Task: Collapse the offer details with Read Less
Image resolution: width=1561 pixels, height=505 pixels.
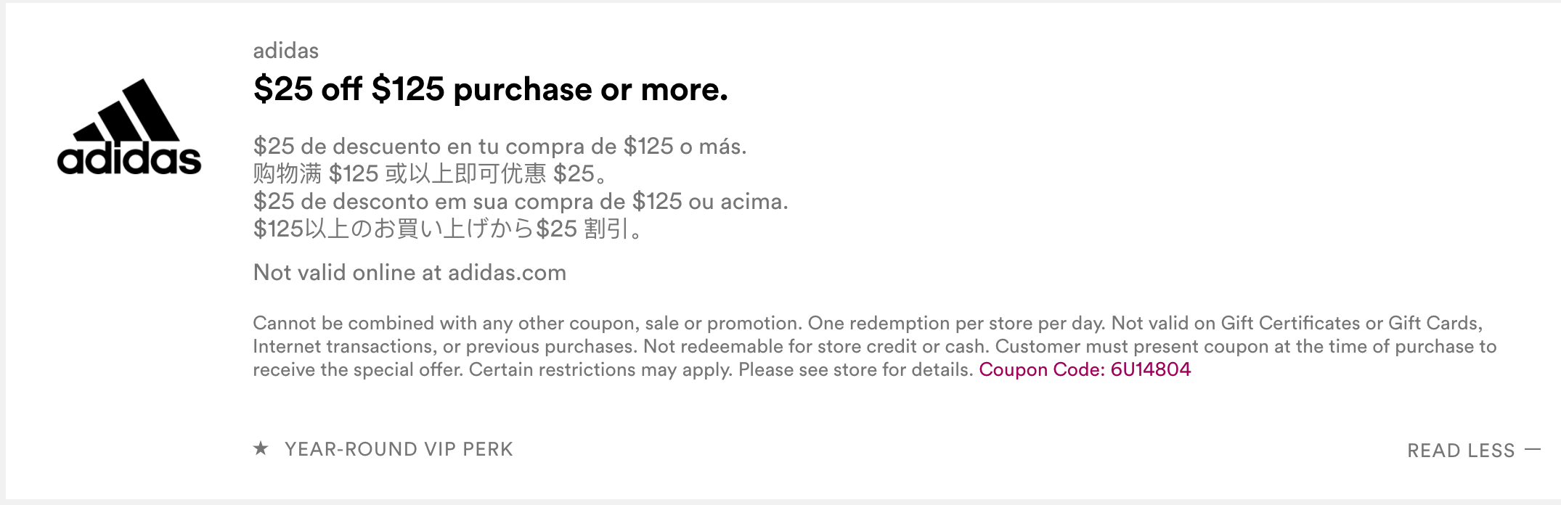Action: point(1461,451)
